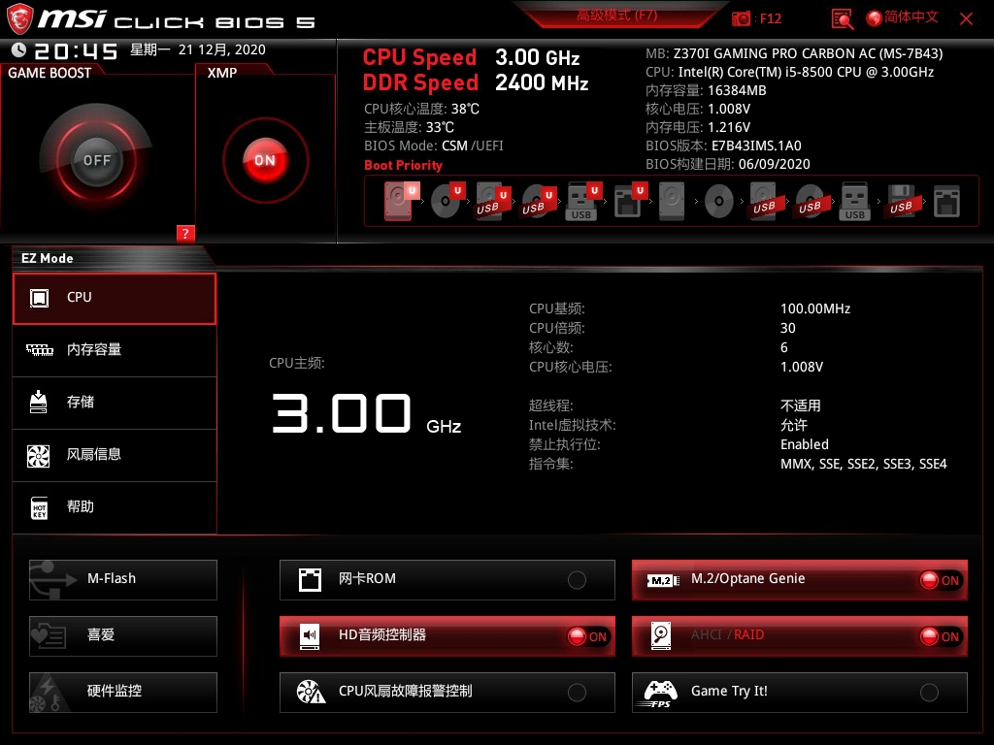The width and height of the screenshot is (994, 745).
Task: Click the Boot Priority label
Action: click(x=403, y=165)
